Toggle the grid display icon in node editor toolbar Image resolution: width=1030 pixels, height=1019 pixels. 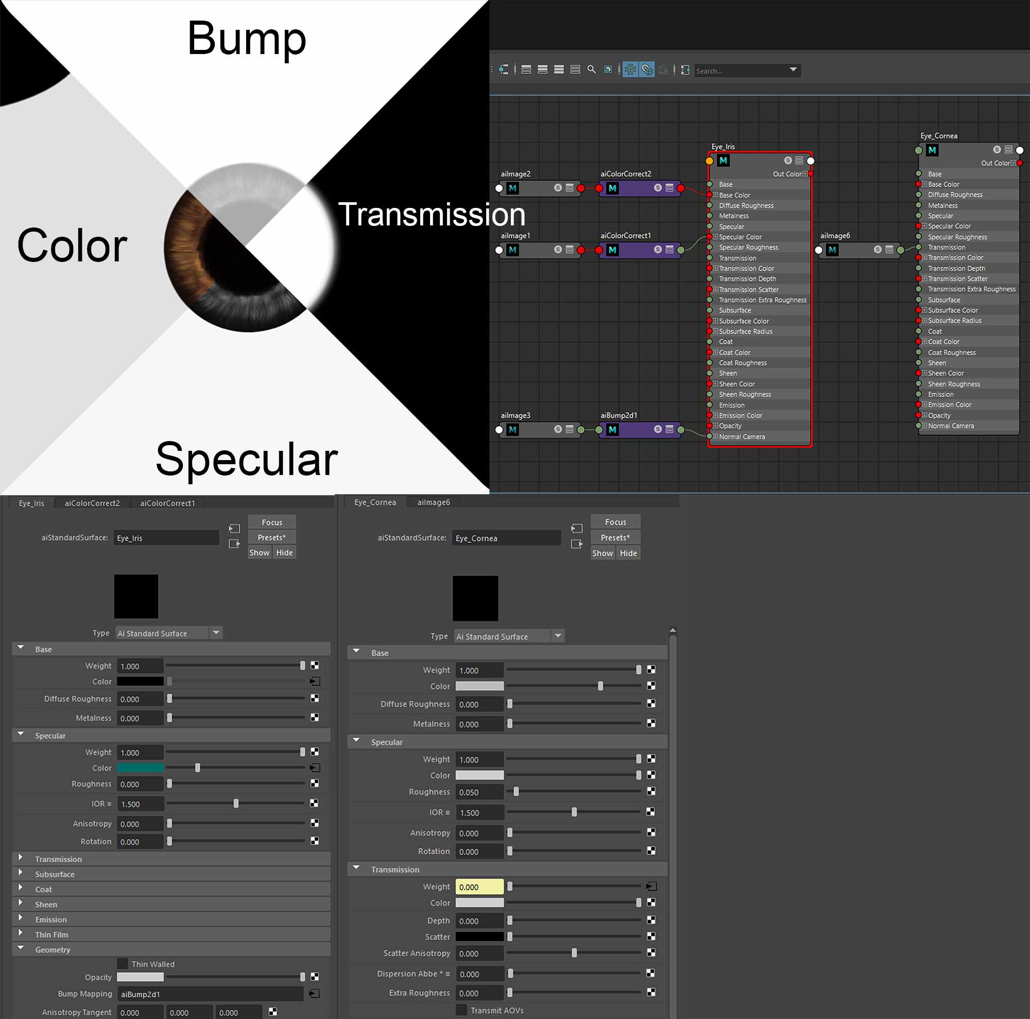pos(630,70)
